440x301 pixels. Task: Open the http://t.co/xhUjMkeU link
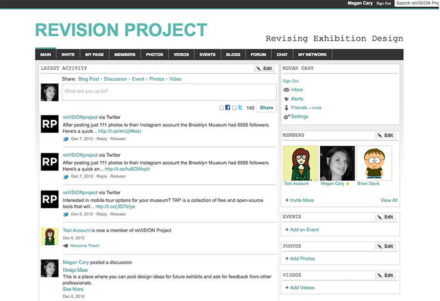[120, 131]
